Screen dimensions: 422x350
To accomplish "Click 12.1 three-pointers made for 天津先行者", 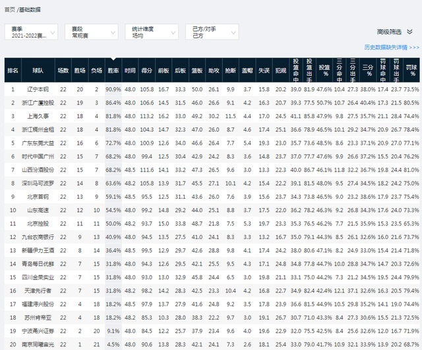I will [339, 291].
